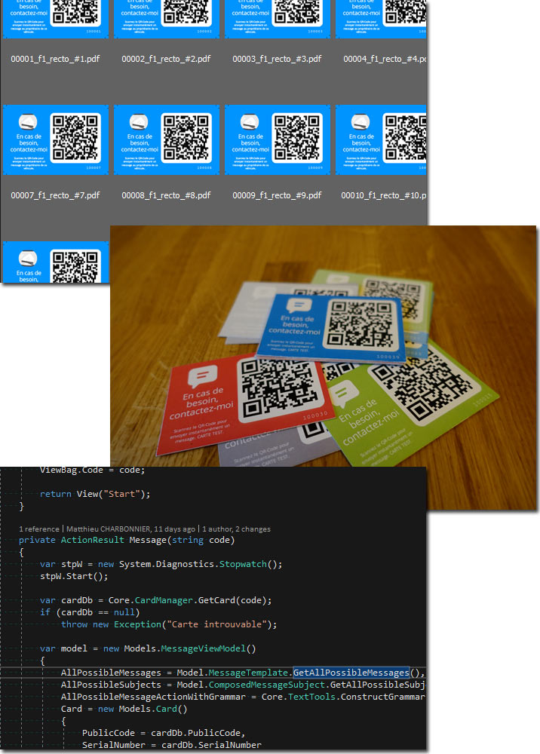Open thumbnail above 00004_f1_recto_#4 file
The width and height of the screenshot is (540, 754).
(x=380, y=19)
